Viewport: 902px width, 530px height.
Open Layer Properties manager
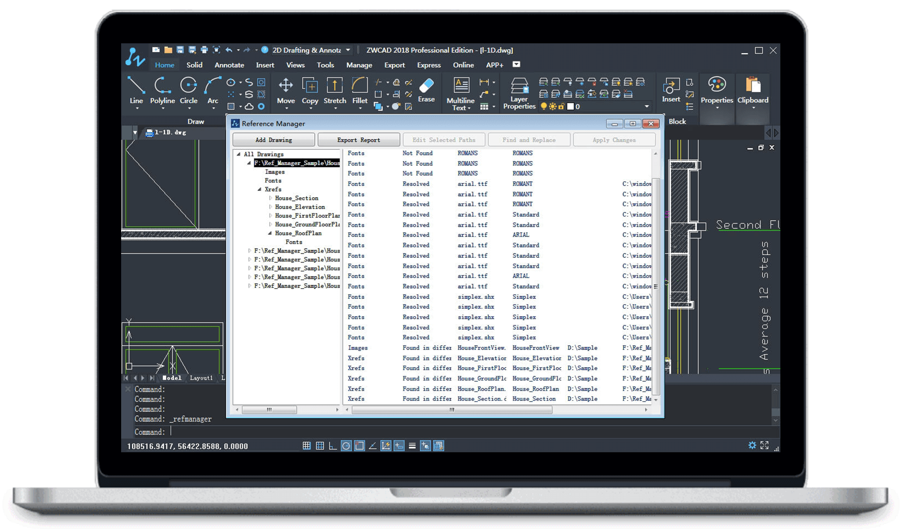point(519,92)
